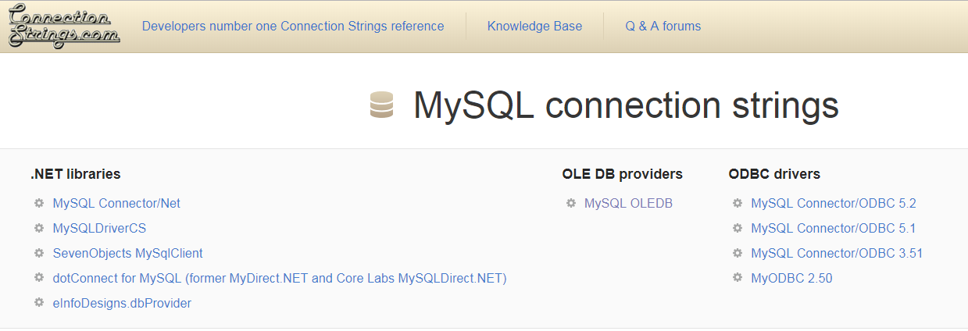Click the gear icon next to MySQL OLEDB
Screen dimensions: 968x331
(570, 203)
